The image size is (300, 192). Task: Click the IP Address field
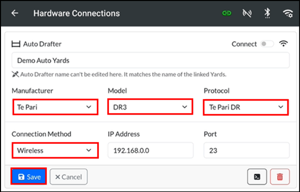151,150
